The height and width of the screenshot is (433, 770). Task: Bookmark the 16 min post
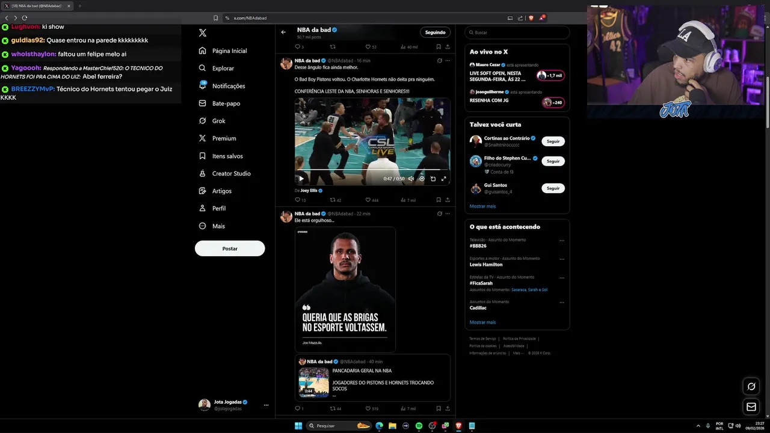(439, 200)
